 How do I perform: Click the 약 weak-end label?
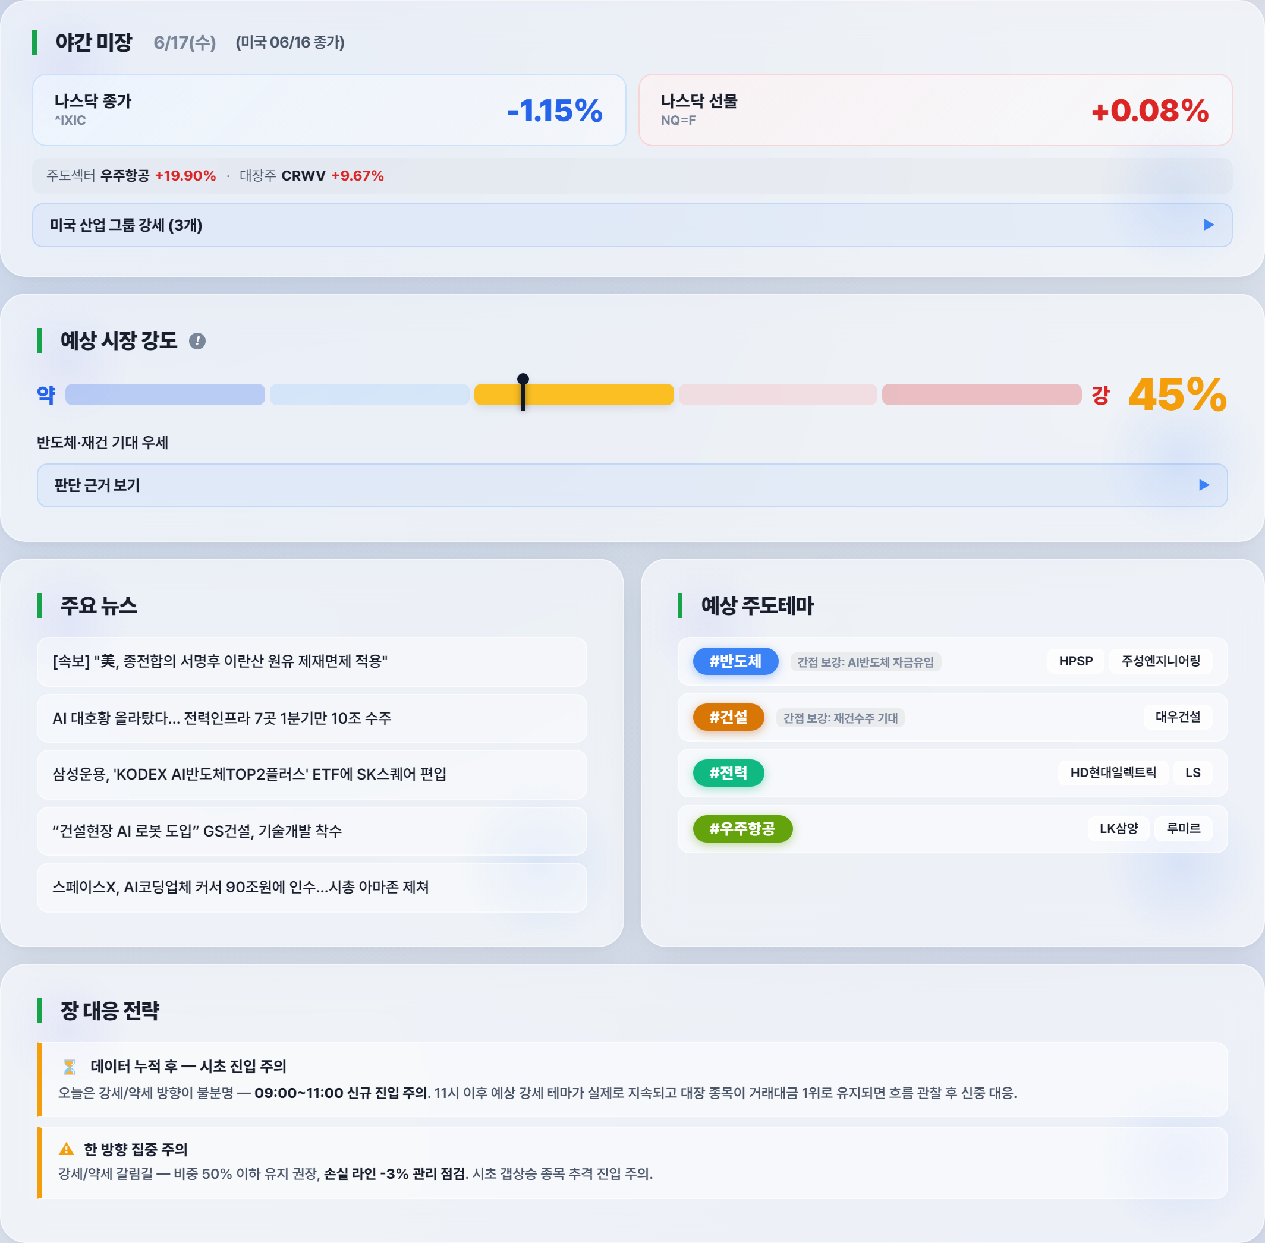(46, 395)
